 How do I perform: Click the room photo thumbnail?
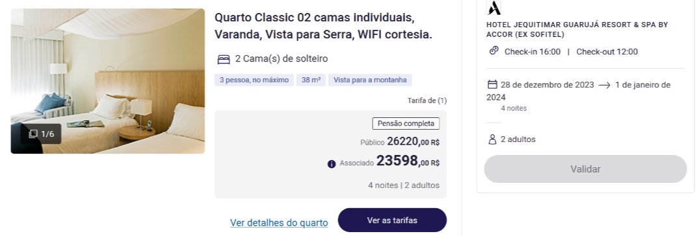pyautogui.click(x=108, y=81)
